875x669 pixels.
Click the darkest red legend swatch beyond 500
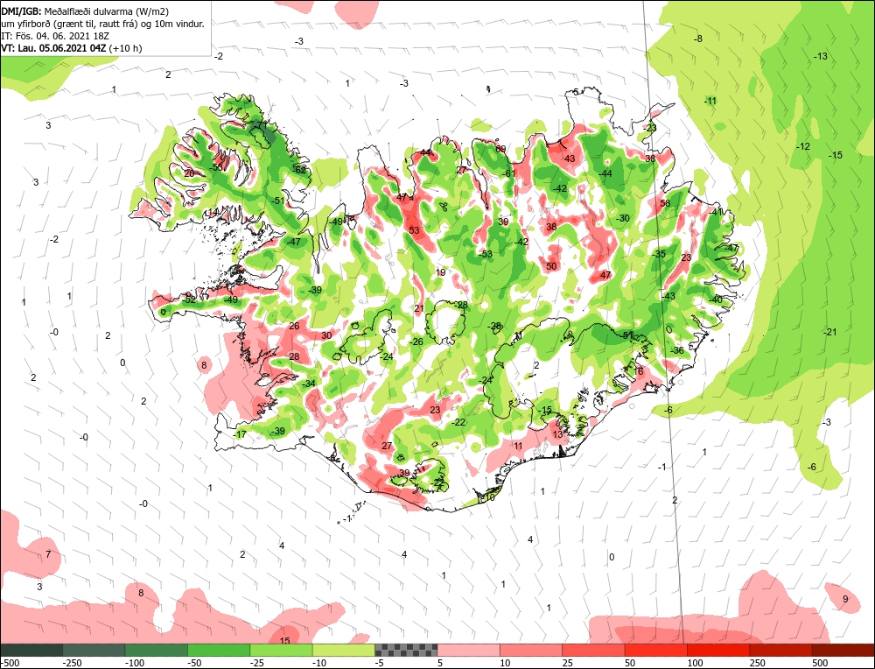pos(843,650)
